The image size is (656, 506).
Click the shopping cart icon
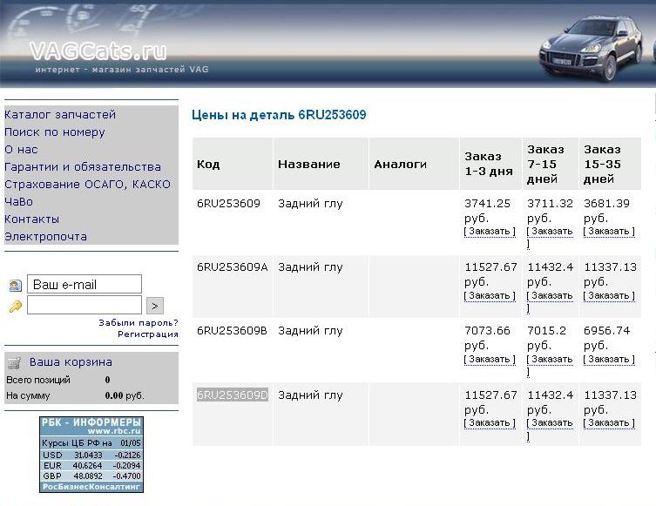pos(14,362)
